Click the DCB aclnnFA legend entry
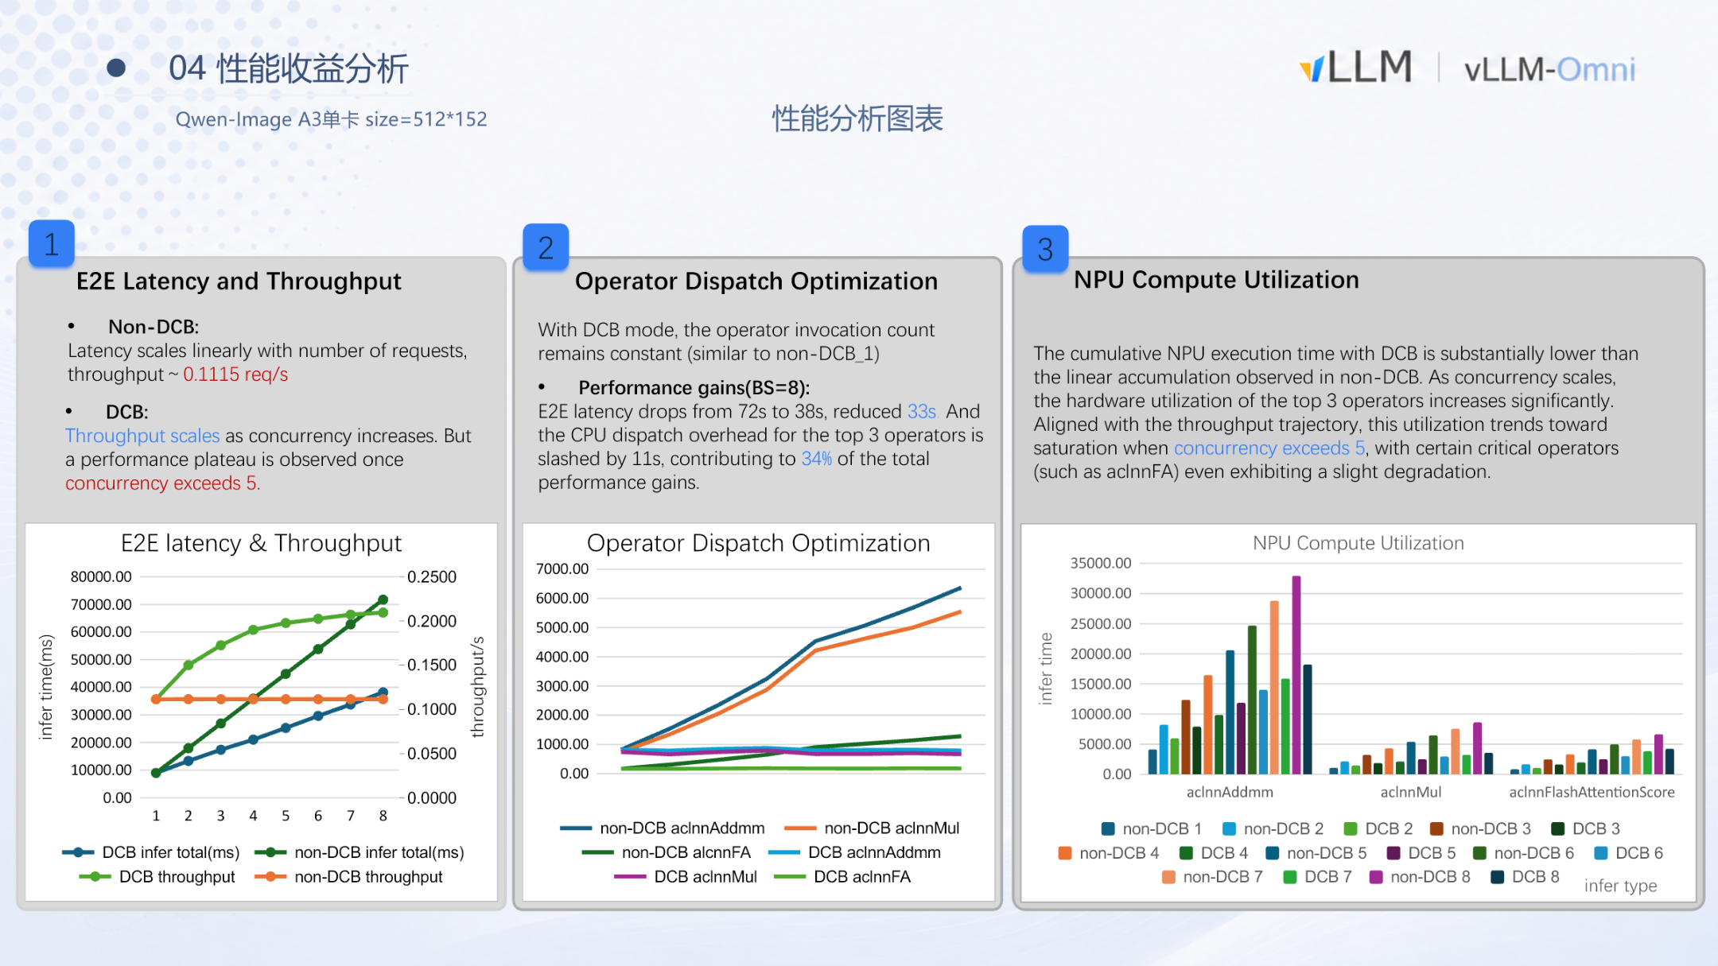 [x=843, y=876]
